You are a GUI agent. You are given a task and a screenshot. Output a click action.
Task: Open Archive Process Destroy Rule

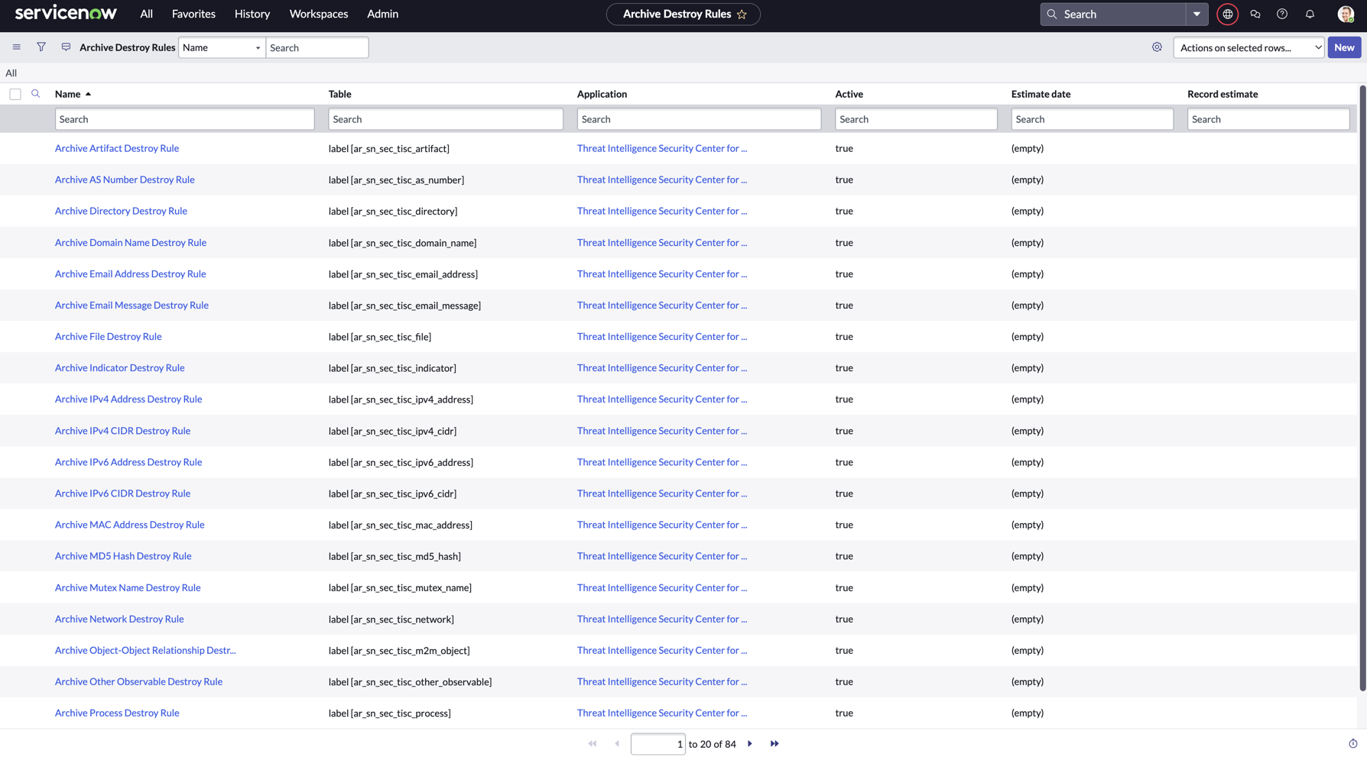(x=117, y=713)
